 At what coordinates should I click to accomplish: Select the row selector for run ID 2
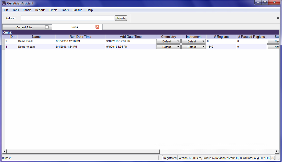(3, 41)
